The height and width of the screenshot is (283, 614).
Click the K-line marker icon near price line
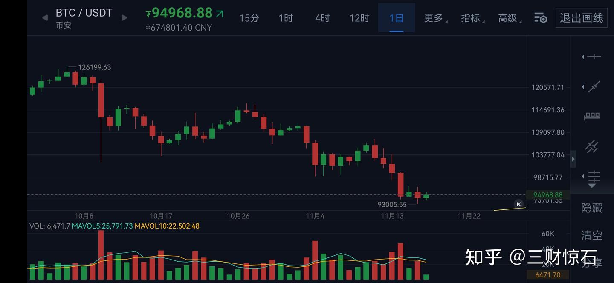click(518, 204)
